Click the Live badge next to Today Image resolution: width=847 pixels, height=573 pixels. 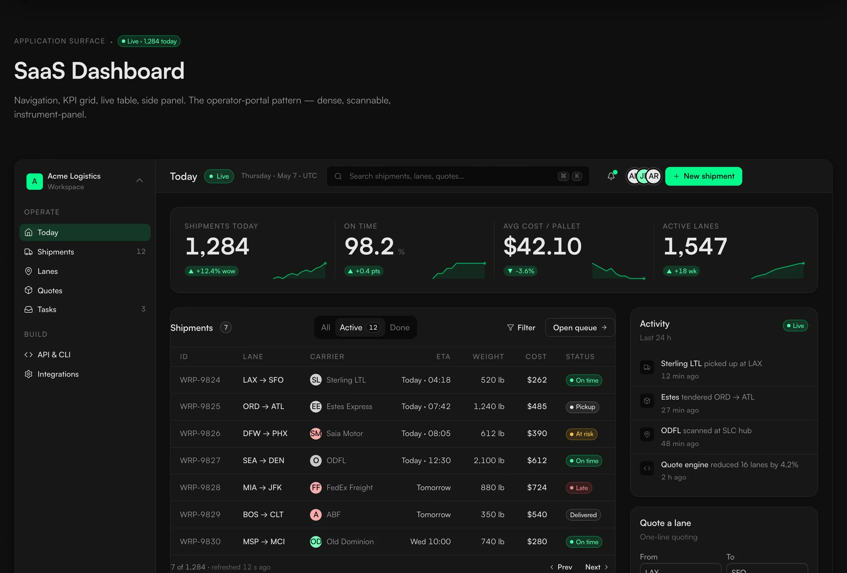(219, 176)
